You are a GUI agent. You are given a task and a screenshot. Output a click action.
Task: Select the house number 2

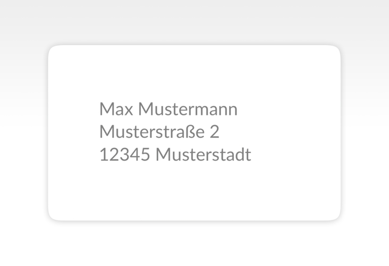[215, 132]
